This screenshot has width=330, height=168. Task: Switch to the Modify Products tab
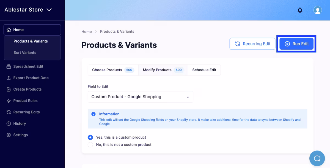click(x=163, y=70)
